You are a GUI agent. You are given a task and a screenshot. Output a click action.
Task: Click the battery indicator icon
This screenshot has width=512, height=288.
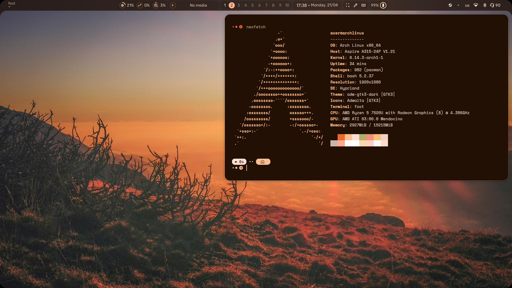click(x=383, y=5)
